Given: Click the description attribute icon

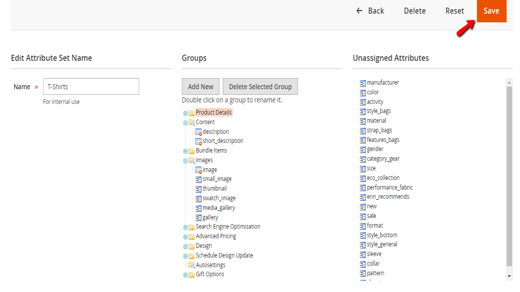Looking at the screenshot, I should click(x=199, y=132).
